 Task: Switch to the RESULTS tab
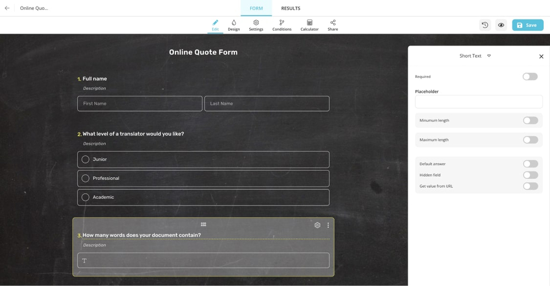(290, 8)
